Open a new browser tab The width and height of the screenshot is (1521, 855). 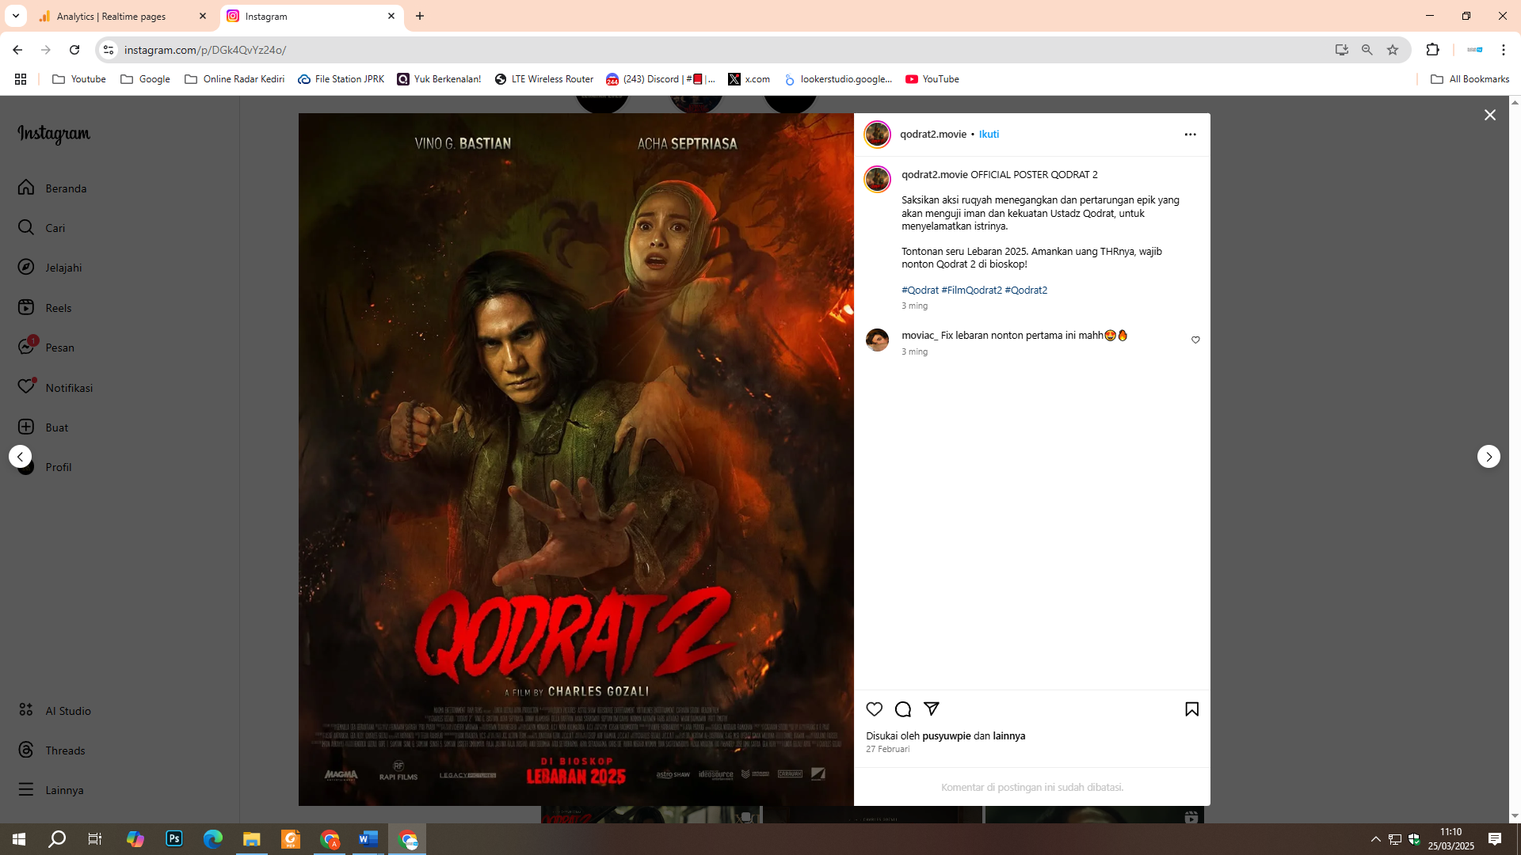420,16
